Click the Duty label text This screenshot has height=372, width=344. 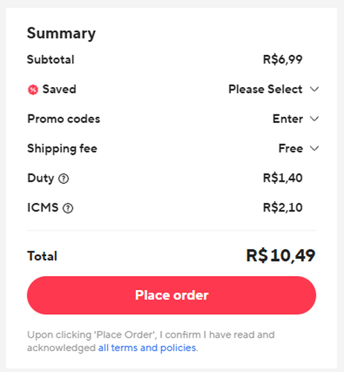point(41,179)
